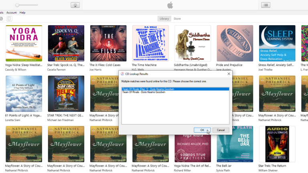Open the Yoga Nidra Richard Miller cover
The width and height of the screenshot is (308, 173).
coord(192,149)
